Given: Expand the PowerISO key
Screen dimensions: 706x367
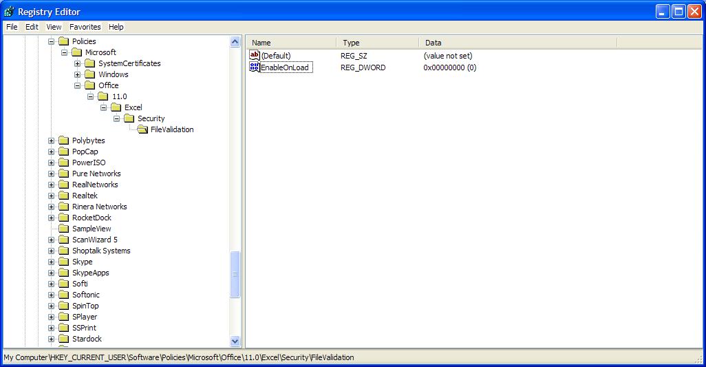Looking at the screenshot, I should pos(52,163).
